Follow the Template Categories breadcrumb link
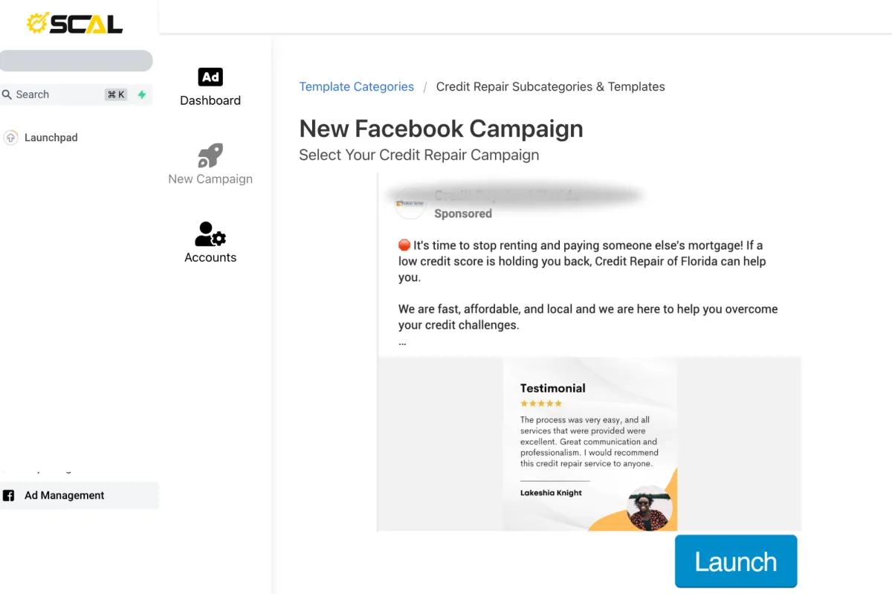 [356, 87]
